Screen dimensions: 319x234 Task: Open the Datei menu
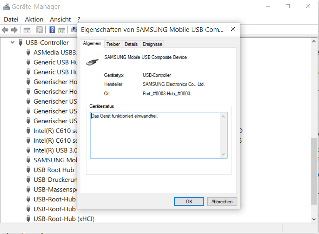coord(11,20)
